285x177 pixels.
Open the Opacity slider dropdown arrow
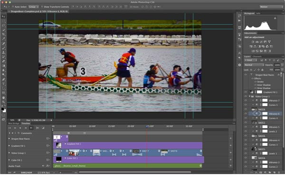click(282, 65)
